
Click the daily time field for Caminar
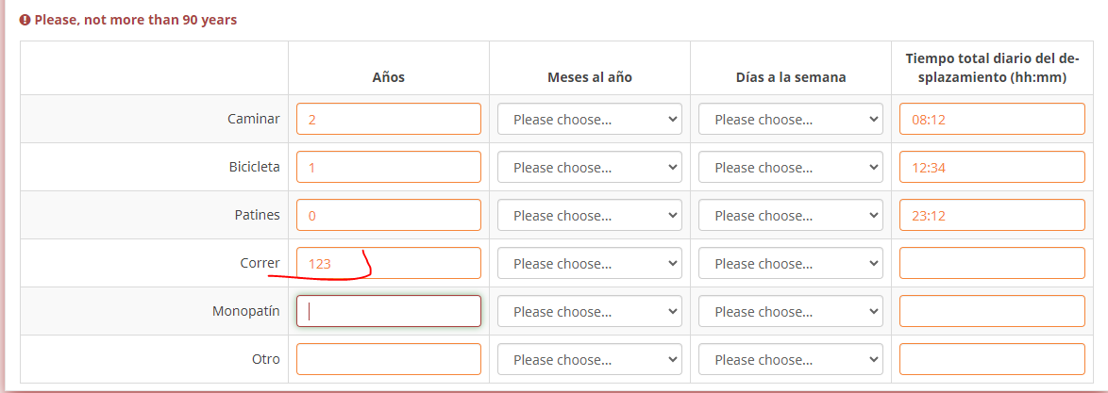coord(992,120)
